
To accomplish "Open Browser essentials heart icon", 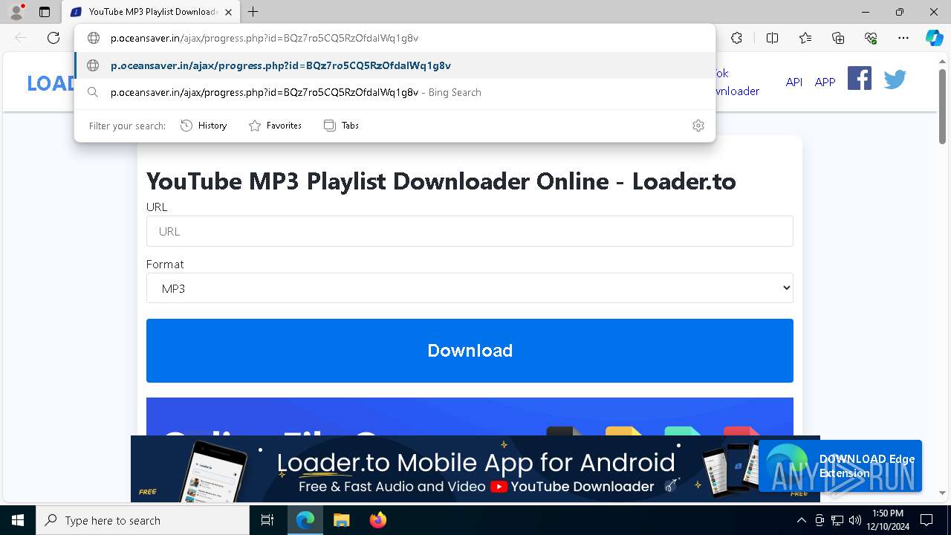I will (x=871, y=38).
